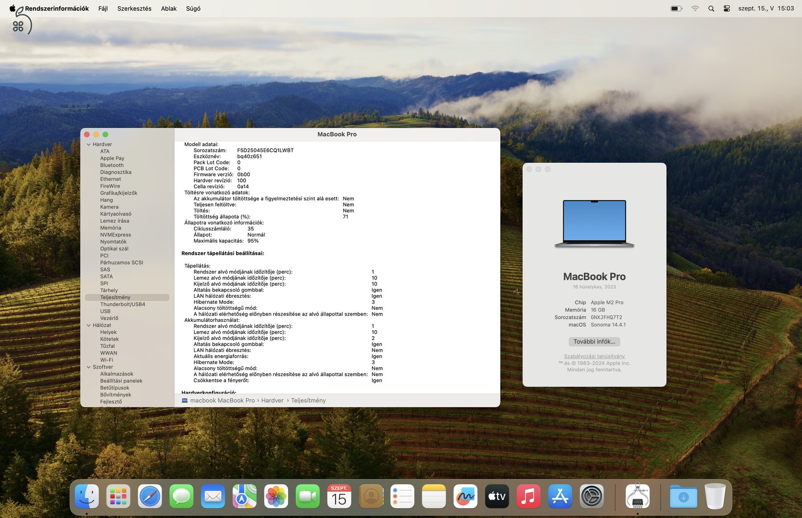Viewport: 802px width, 518px height.
Task: Click Wi-Fi status icon in menu bar
Action: pyautogui.click(x=695, y=8)
